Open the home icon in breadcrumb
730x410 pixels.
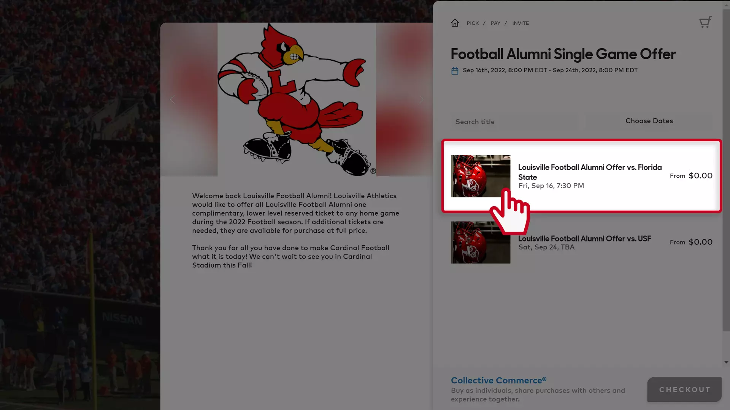pyautogui.click(x=455, y=23)
